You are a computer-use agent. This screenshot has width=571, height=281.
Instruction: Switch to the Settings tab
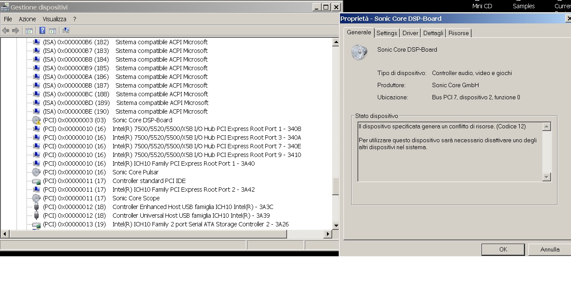point(387,33)
